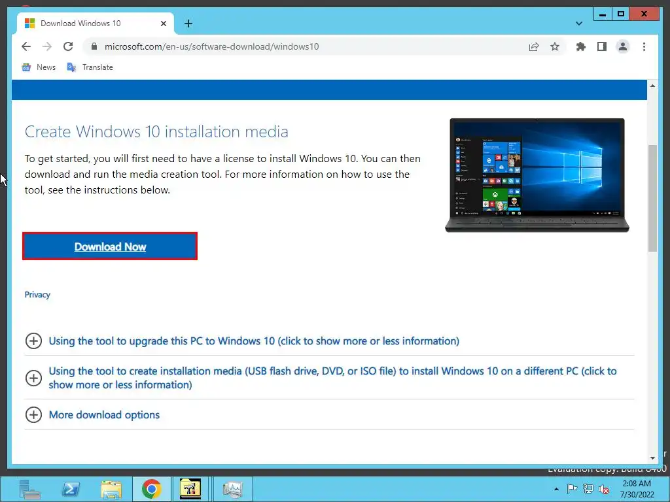670x502 pixels.
Task: Open the Translate bookmark
Action: click(x=90, y=67)
